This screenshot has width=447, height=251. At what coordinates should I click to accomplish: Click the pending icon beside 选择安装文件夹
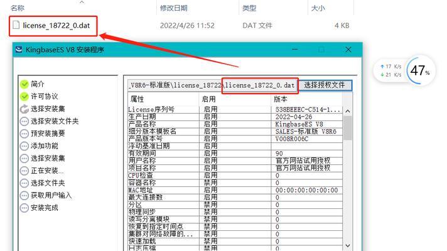(x=24, y=121)
